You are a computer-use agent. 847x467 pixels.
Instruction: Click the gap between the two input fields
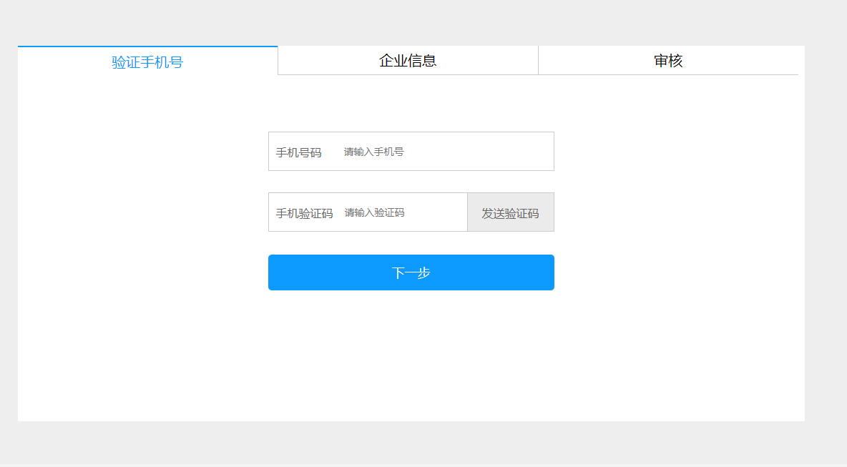coord(411,182)
